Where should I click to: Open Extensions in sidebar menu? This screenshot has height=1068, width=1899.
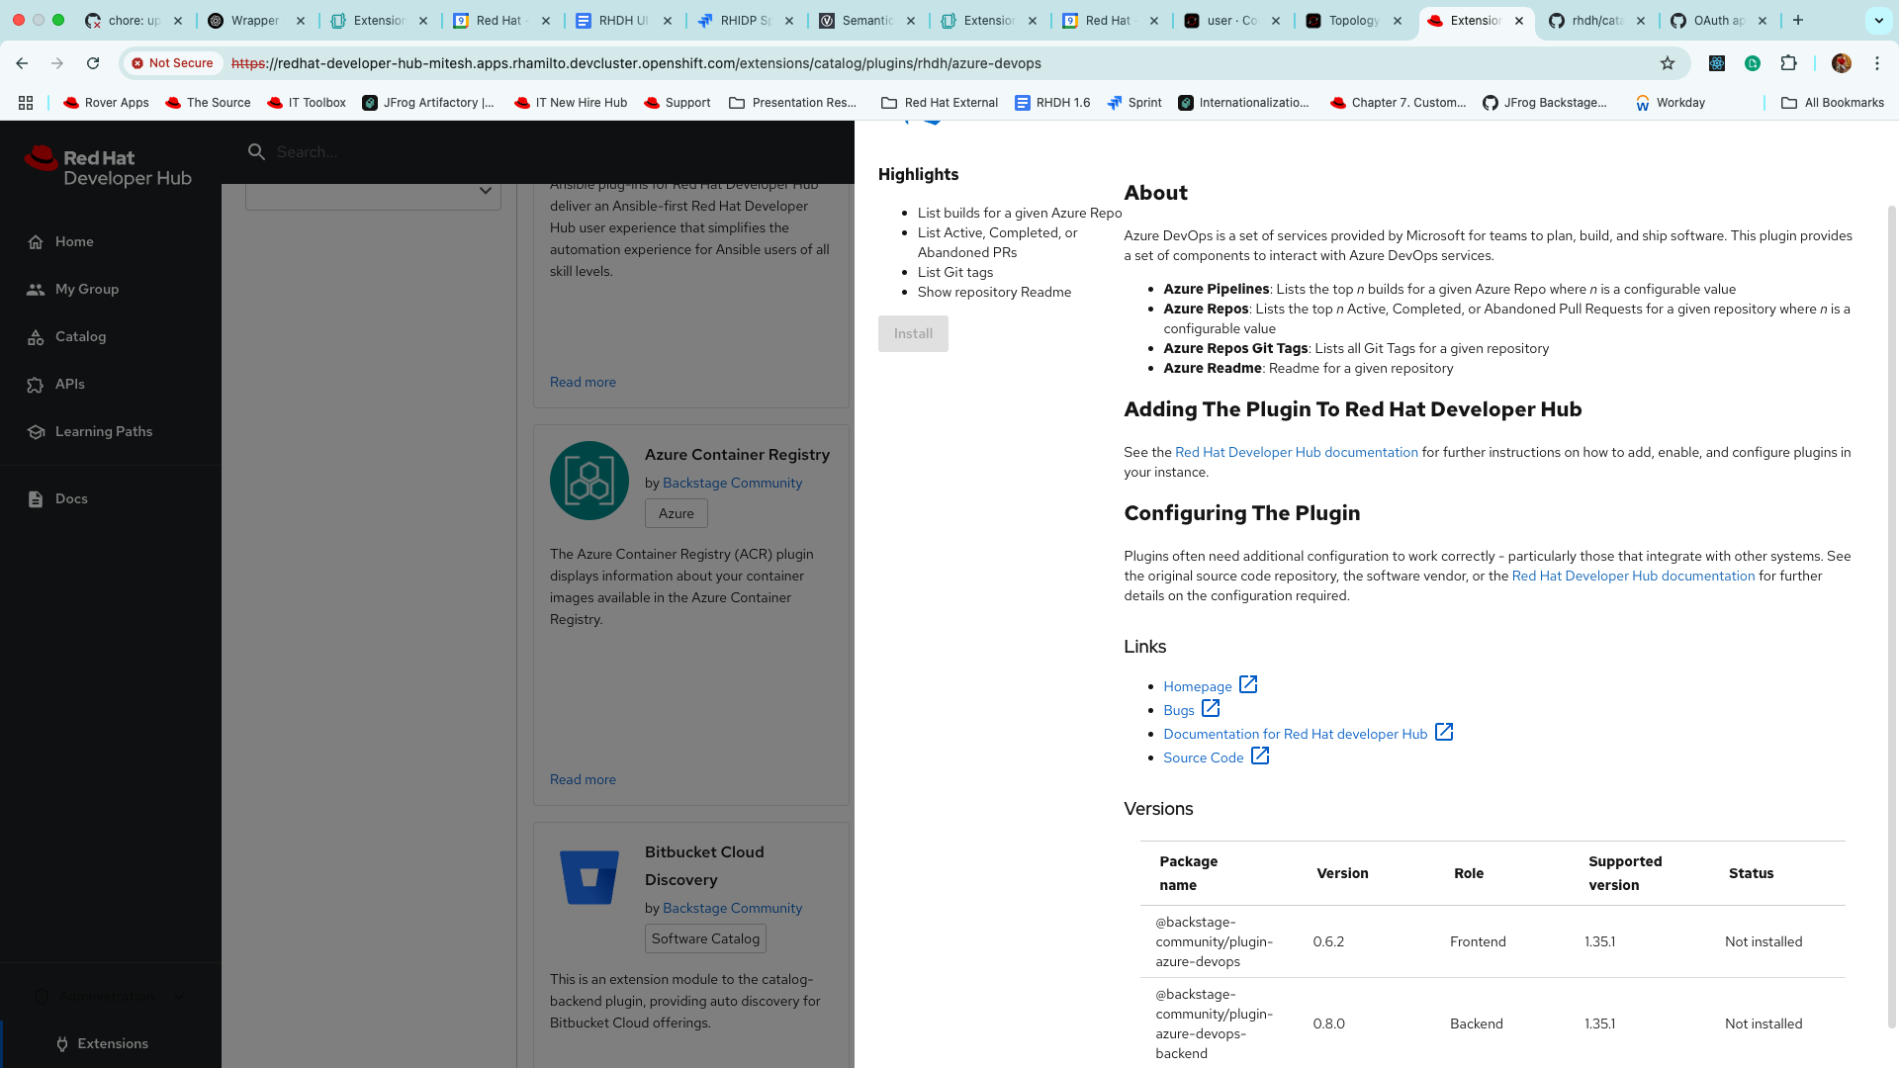(x=112, y=1043)
